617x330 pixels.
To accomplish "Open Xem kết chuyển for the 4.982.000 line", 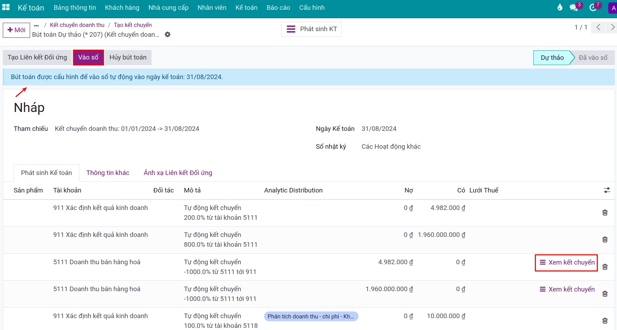I will click(567, 262).
